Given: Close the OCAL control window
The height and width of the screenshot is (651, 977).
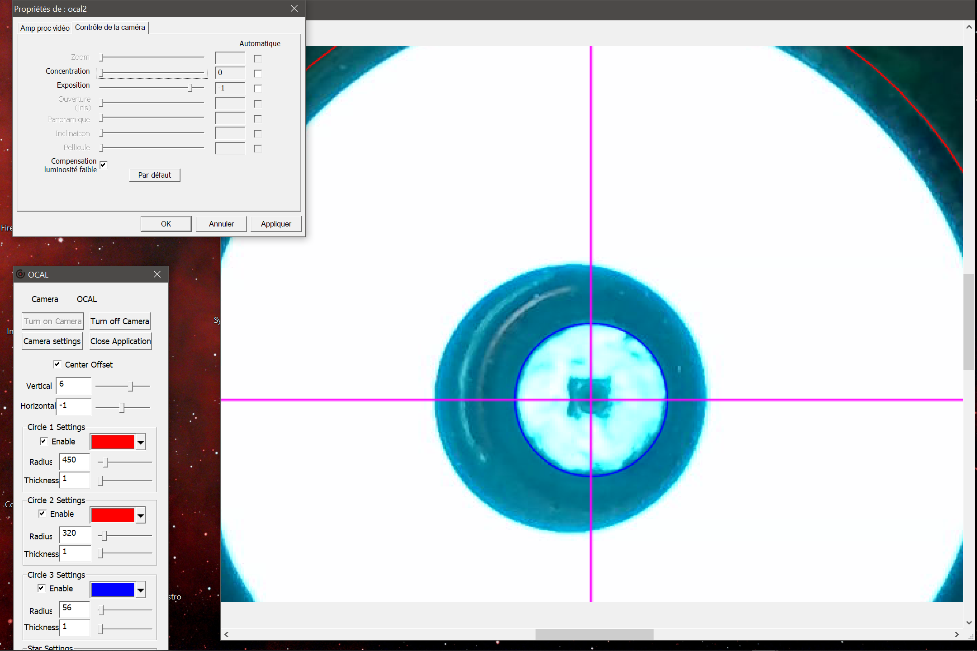Looking at the screenshot, I should tap(157, 274).
